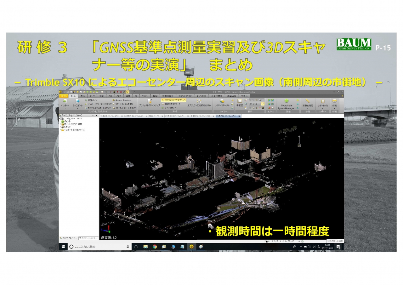
Task: Click the red X icon in quick access toolbar
Action: tap(121, 92)
